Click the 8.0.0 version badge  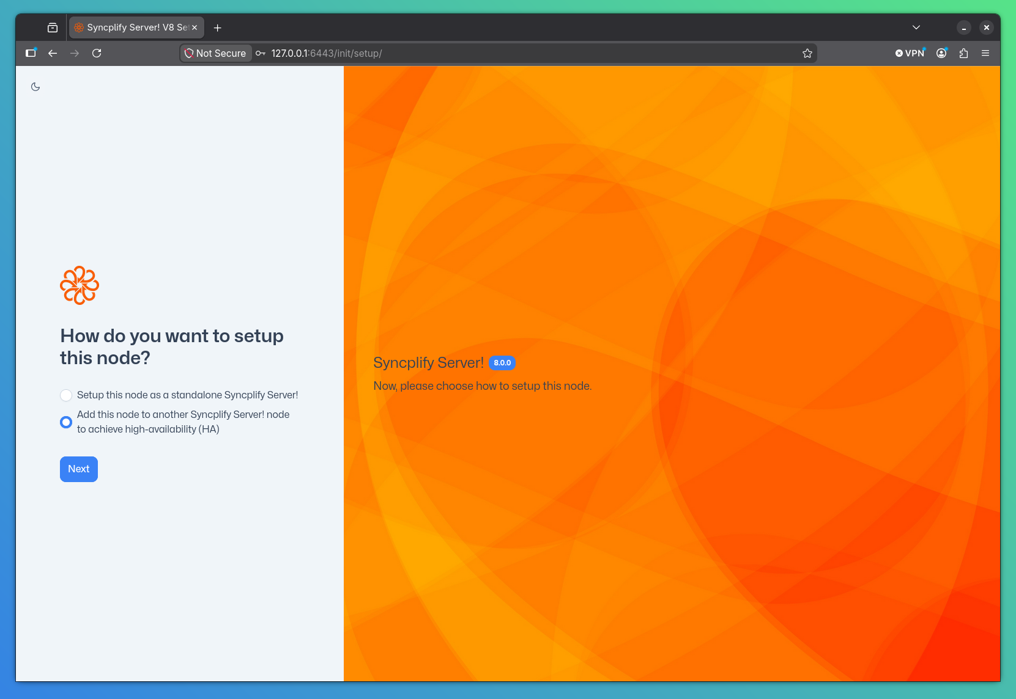point(502,363)
